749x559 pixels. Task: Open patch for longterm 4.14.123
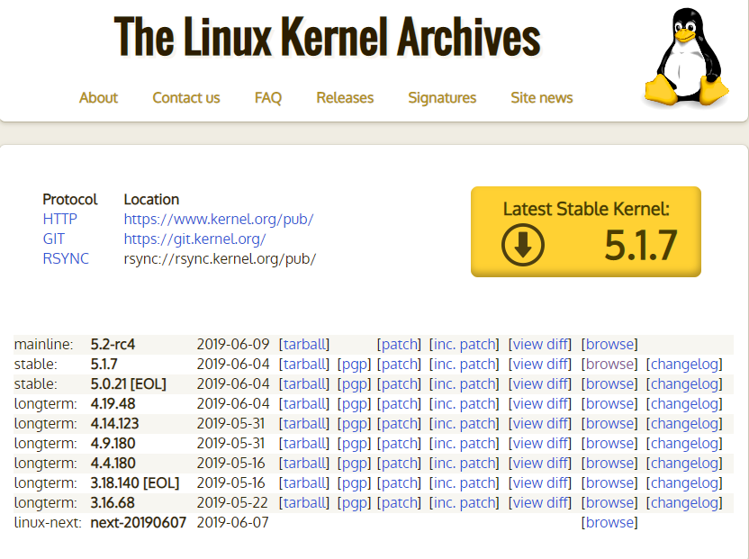point(399,423)
